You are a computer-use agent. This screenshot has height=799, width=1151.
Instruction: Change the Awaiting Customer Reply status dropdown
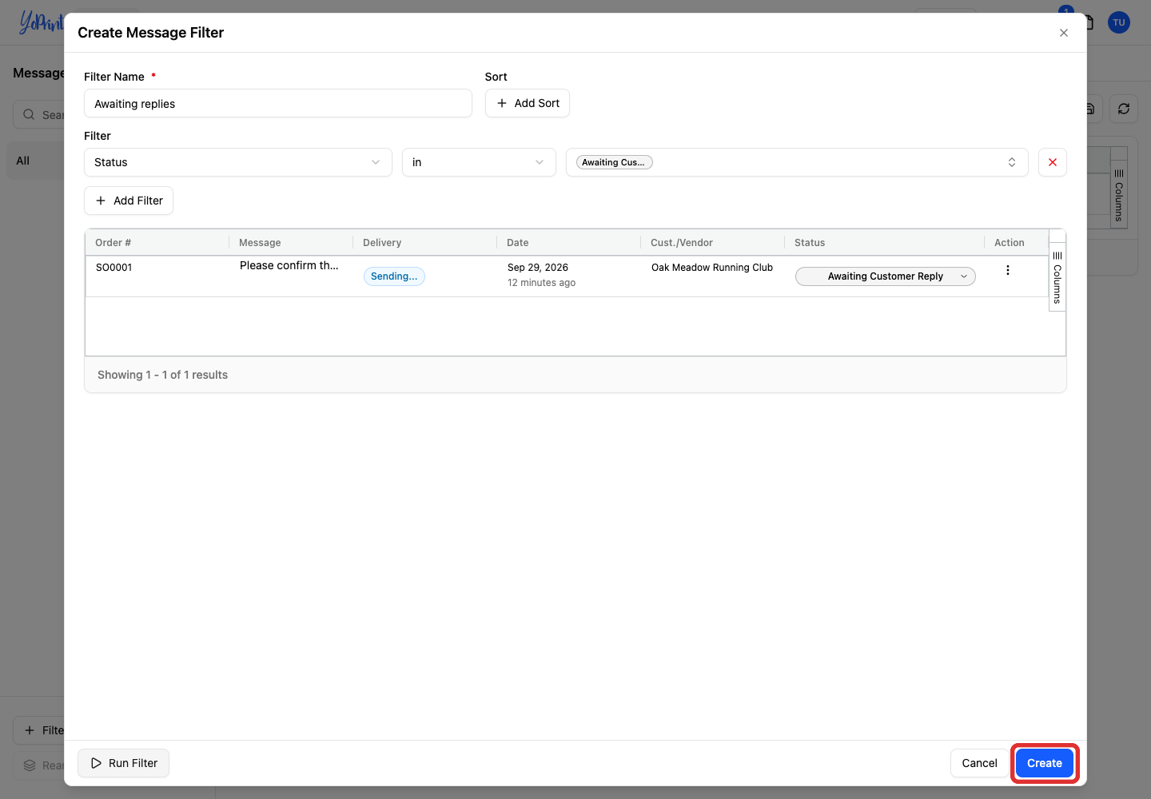pyautogui.click(x=886, y=276)
